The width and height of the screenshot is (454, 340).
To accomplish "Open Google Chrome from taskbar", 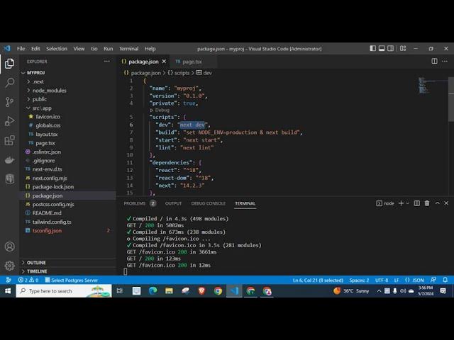I will pos(218,291).
